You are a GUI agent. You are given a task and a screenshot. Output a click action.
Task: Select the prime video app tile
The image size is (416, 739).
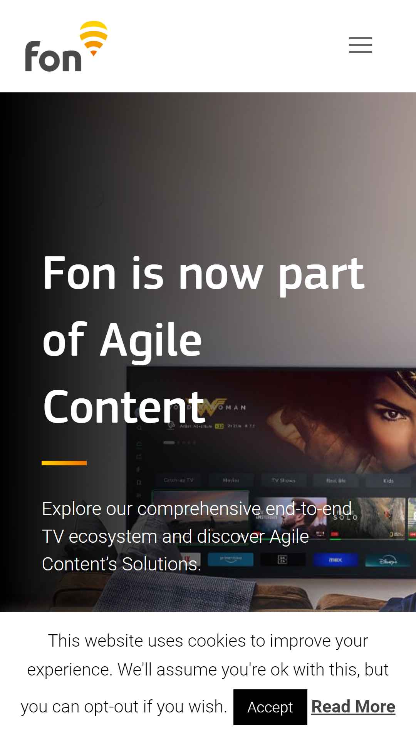pos(230,559)
